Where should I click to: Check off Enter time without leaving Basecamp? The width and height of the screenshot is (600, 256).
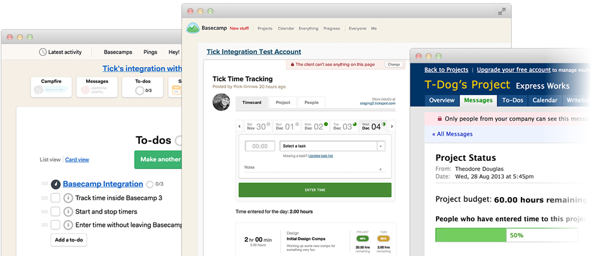(x=56, y=224)
